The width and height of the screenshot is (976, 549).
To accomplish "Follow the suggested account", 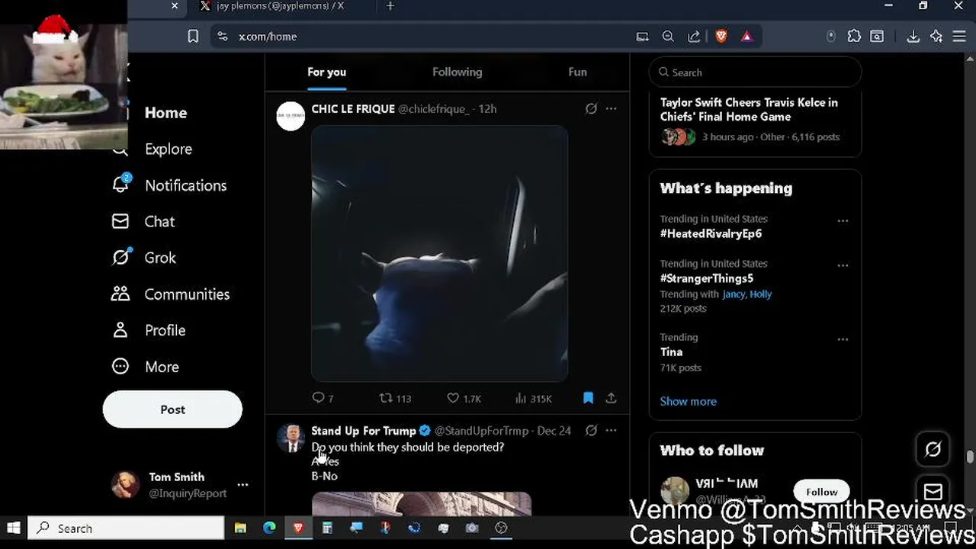I will (x=822, y=492).
